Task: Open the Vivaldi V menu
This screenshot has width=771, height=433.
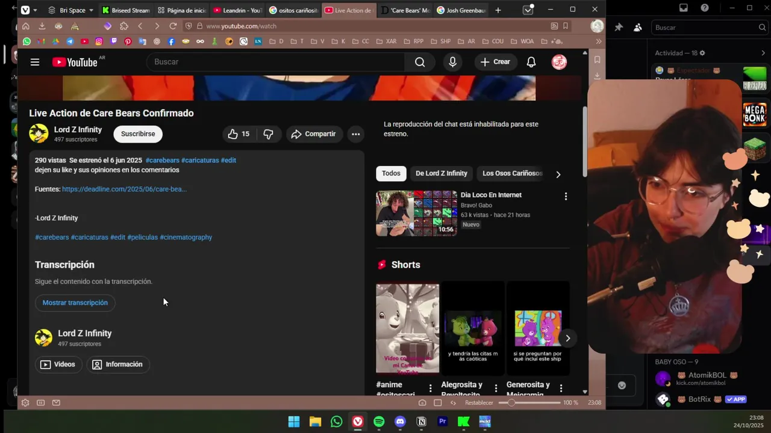Action: point(25,10)
